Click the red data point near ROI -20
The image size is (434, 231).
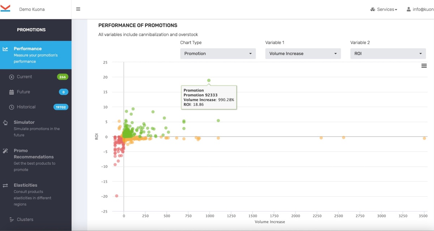tap(116, 196)
